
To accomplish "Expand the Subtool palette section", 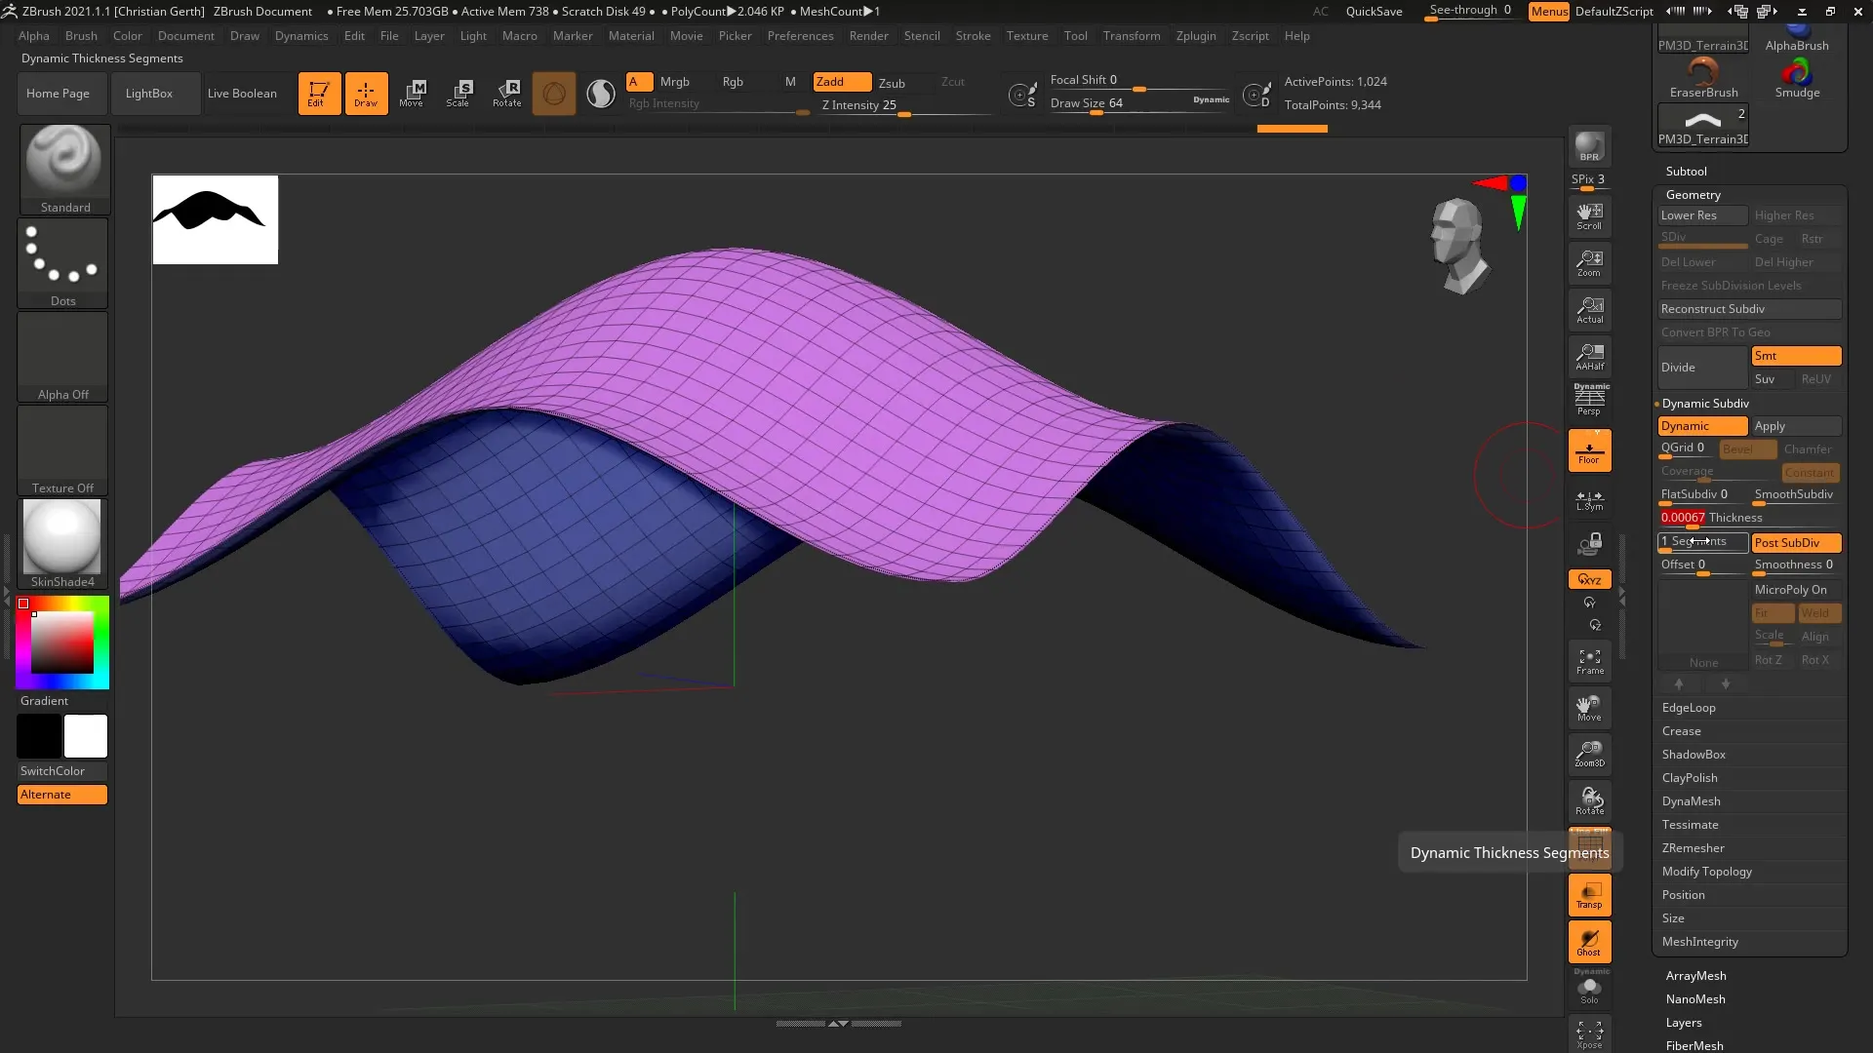I will tap(1686, 172).
